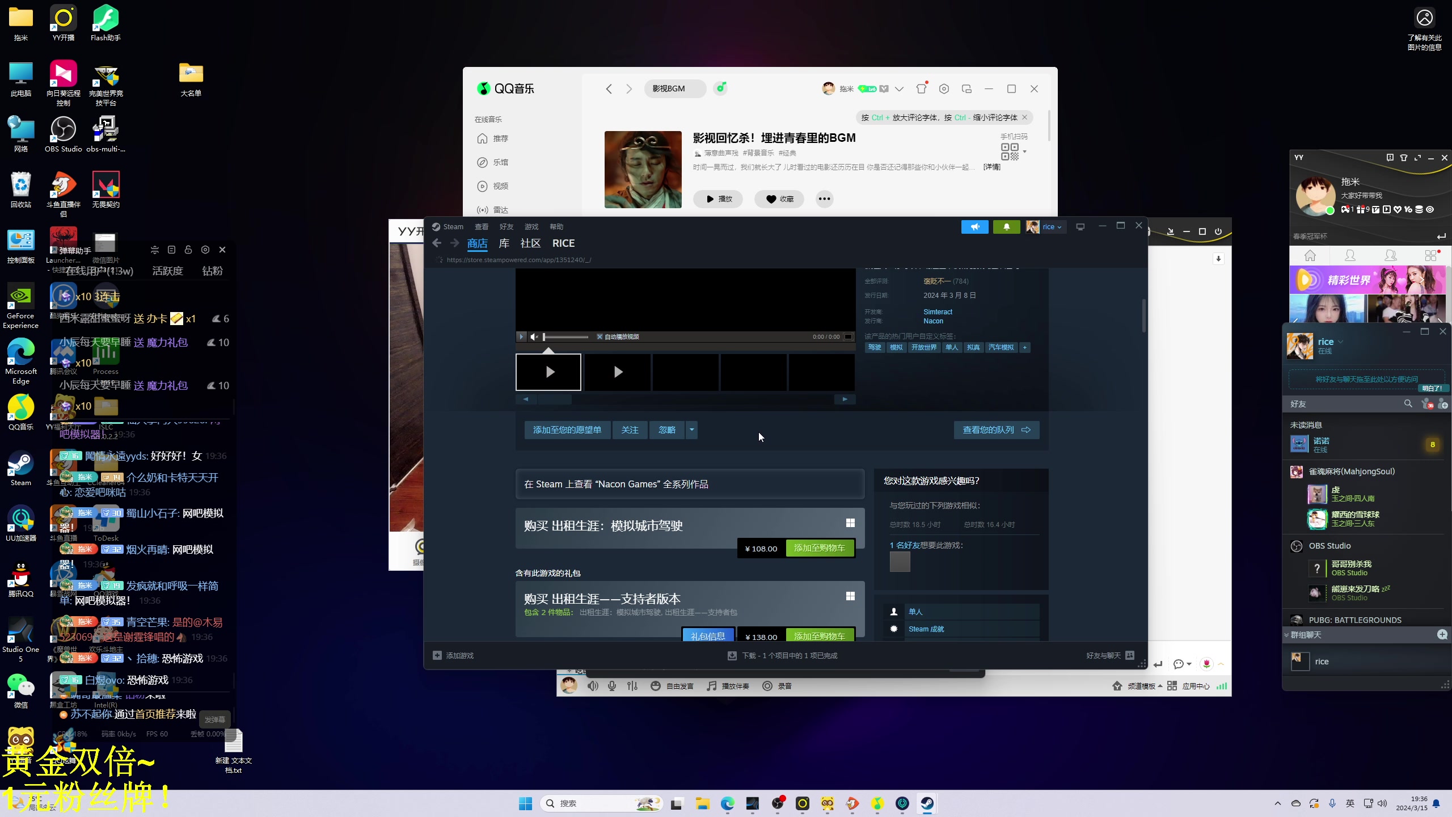Adjust the Steam trailer volume slider

(565, 336)
